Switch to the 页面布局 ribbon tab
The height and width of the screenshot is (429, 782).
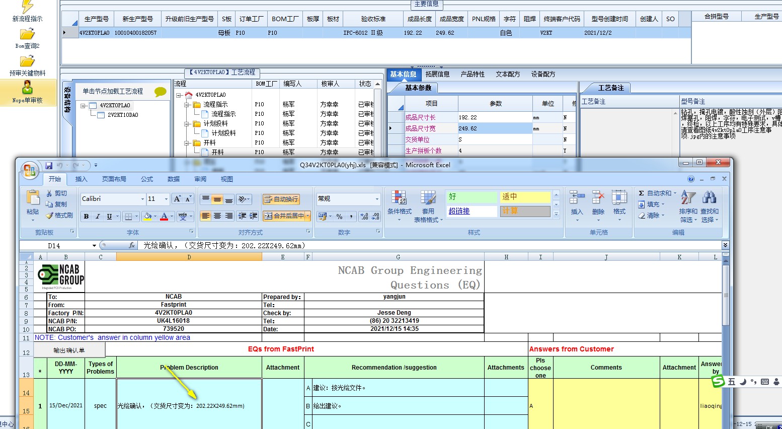pos(114,179)
